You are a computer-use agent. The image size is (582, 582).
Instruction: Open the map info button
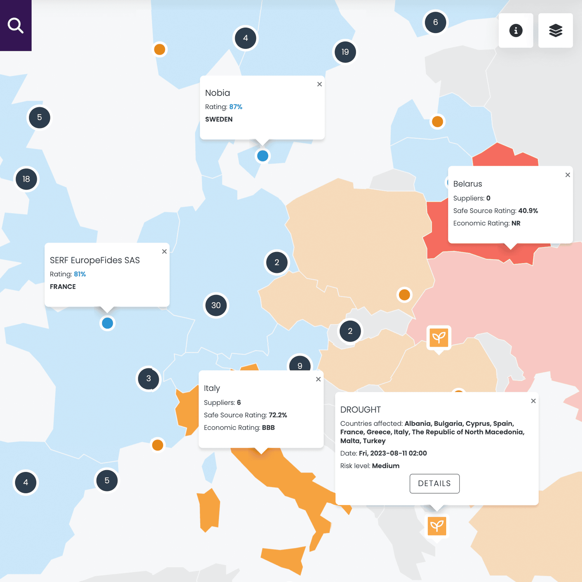[516, 30]
